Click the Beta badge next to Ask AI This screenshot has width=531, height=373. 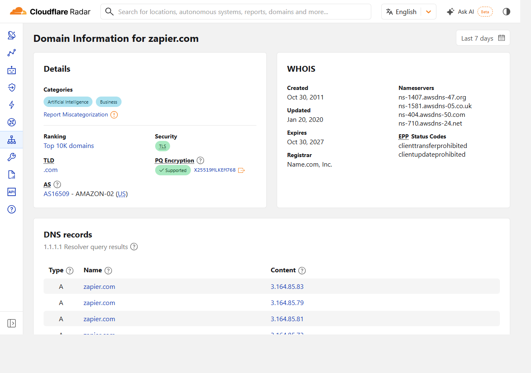click(x=485, y=12)
